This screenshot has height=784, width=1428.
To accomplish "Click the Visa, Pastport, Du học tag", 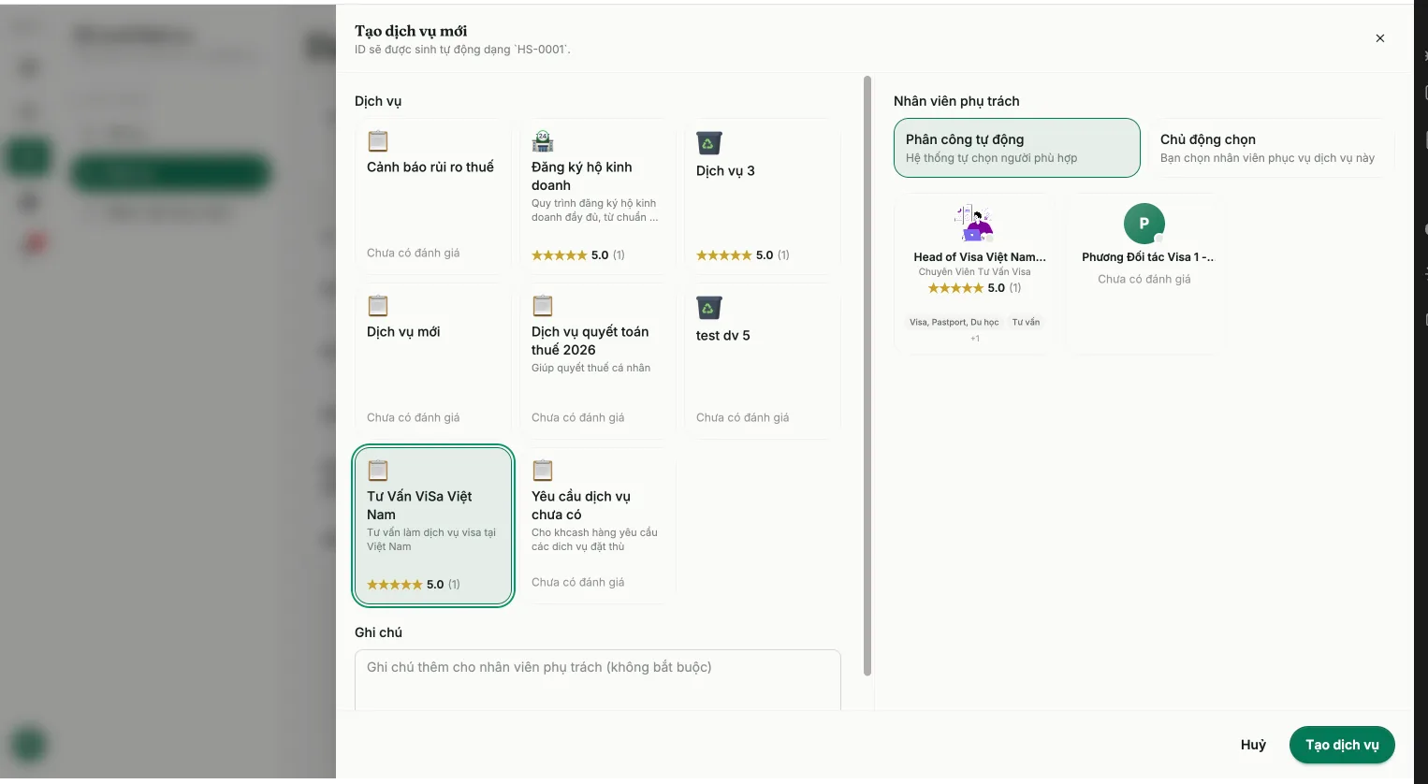I will 954,322.
